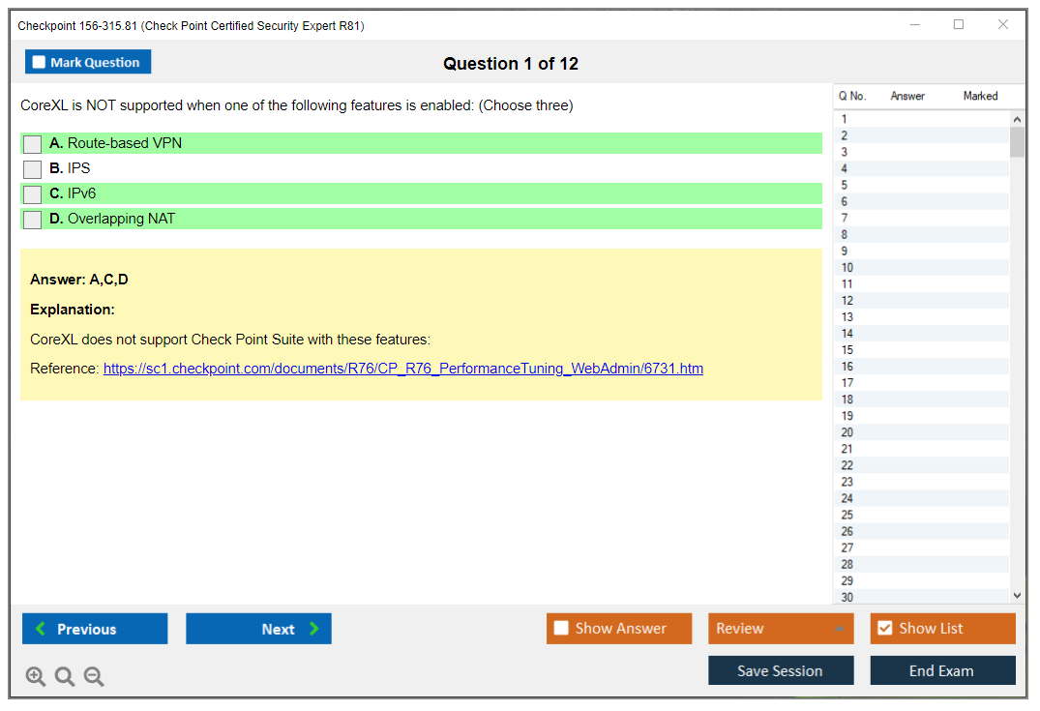Uncheck the Show List option
The image size is (1040, 711).
point(884,629)
